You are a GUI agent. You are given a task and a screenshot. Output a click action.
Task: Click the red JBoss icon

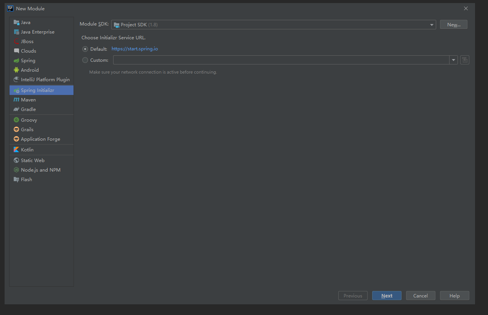point(16,42)
